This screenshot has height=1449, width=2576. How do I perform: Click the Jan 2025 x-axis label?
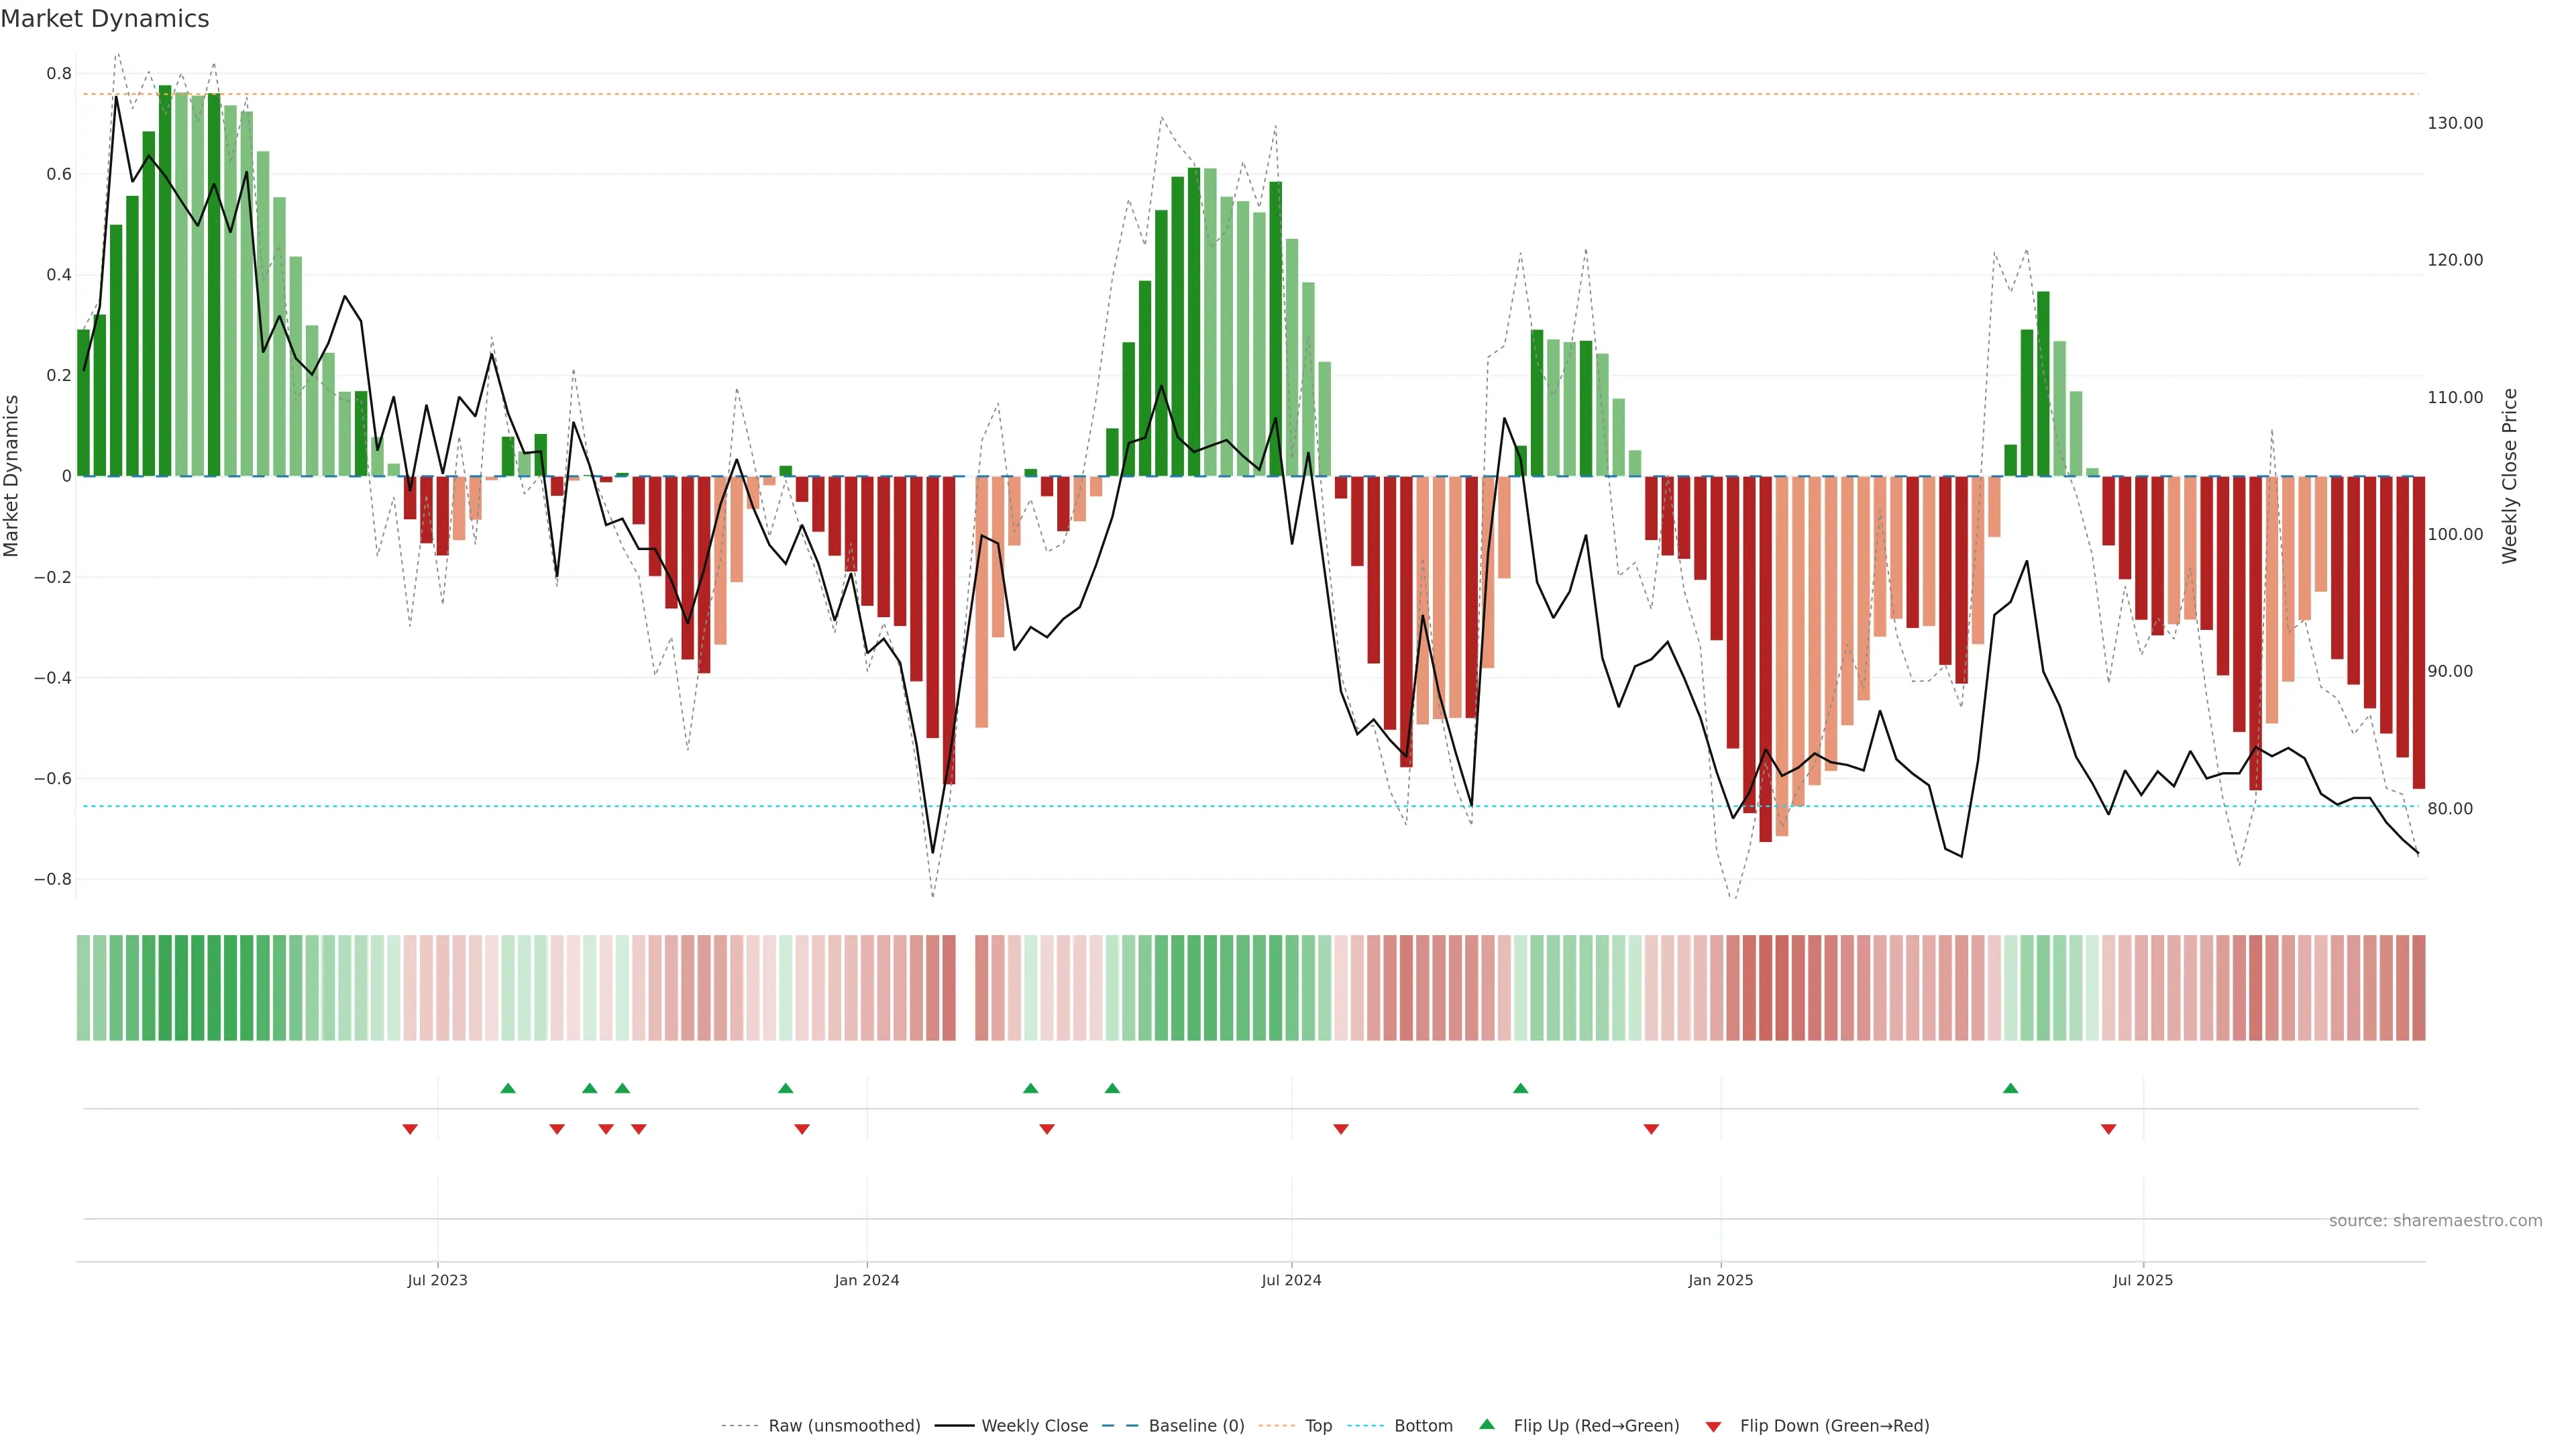point(1720,1280)
